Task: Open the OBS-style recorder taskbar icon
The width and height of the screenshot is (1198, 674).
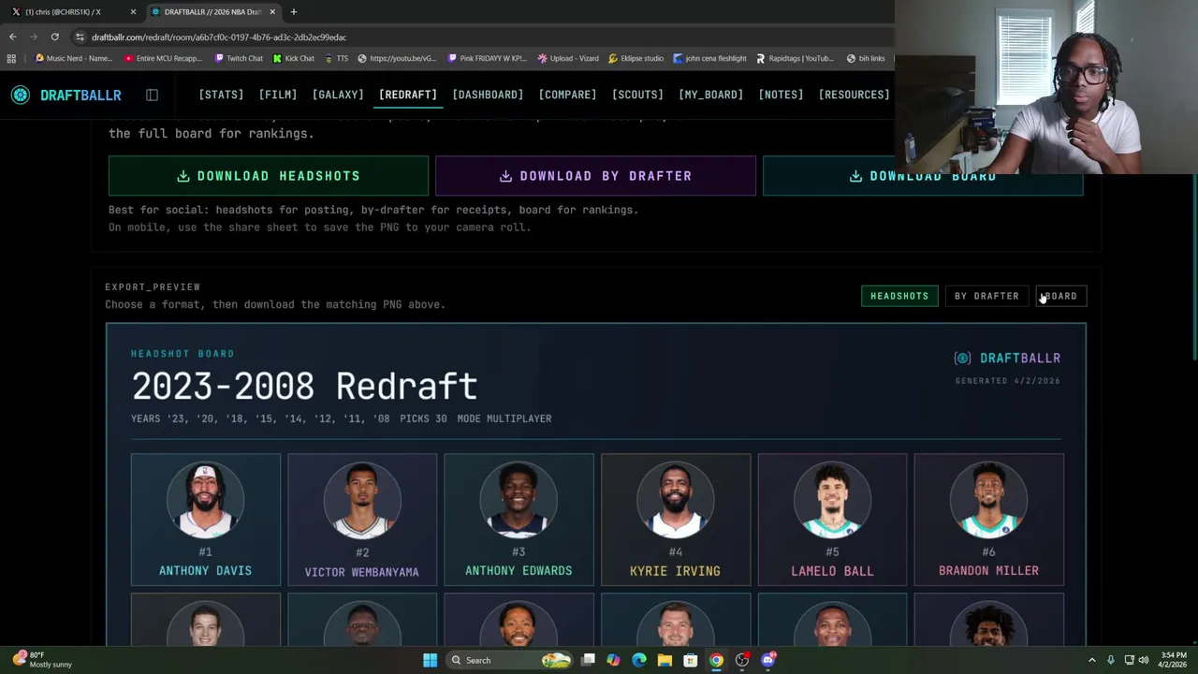Action: pos(742,660)
